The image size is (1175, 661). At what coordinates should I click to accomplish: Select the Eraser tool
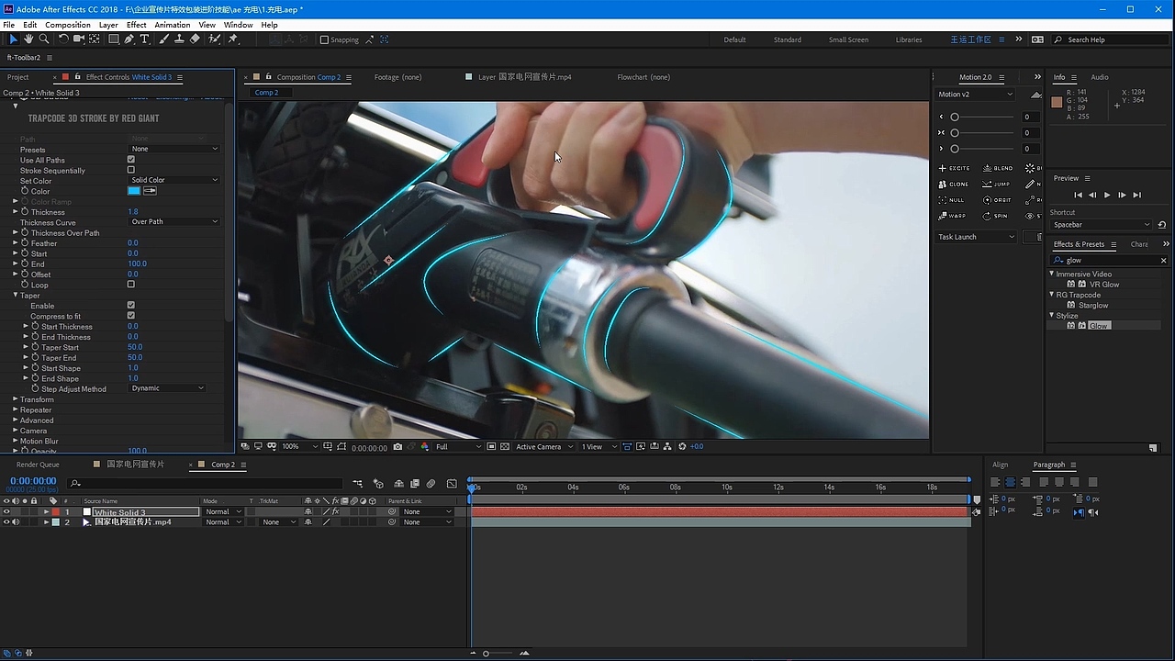pyautogui.click(x=195, y=39)
